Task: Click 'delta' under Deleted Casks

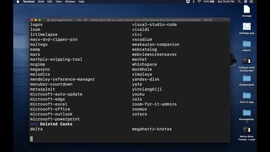Action: click(x=36, y=129)
